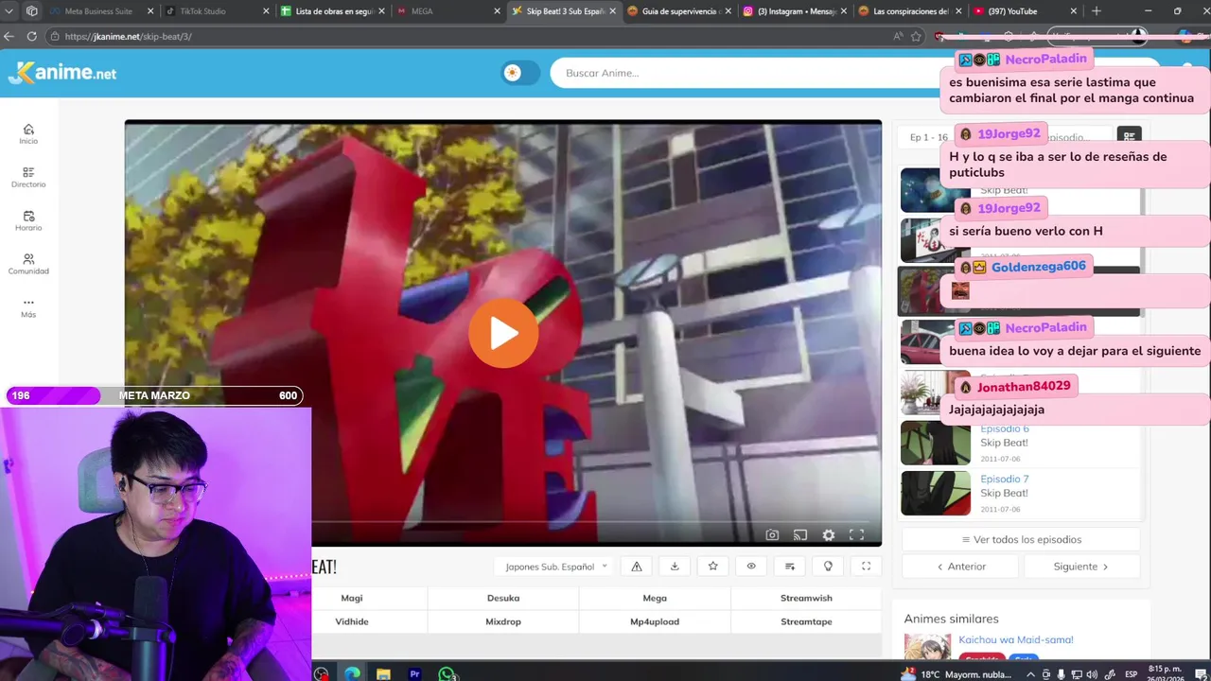Select the Streamtape server
Screen dimensions: 1211x681
point(806,621)
